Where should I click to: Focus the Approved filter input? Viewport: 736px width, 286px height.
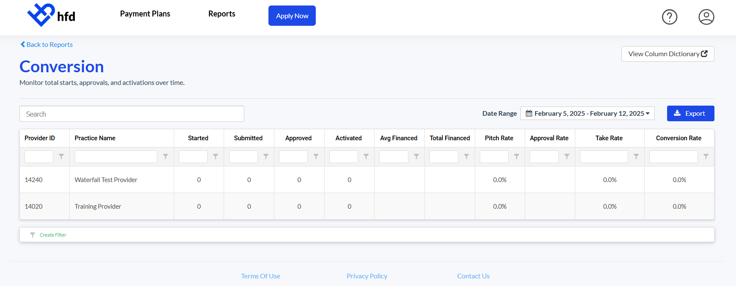tap(293, 157)
